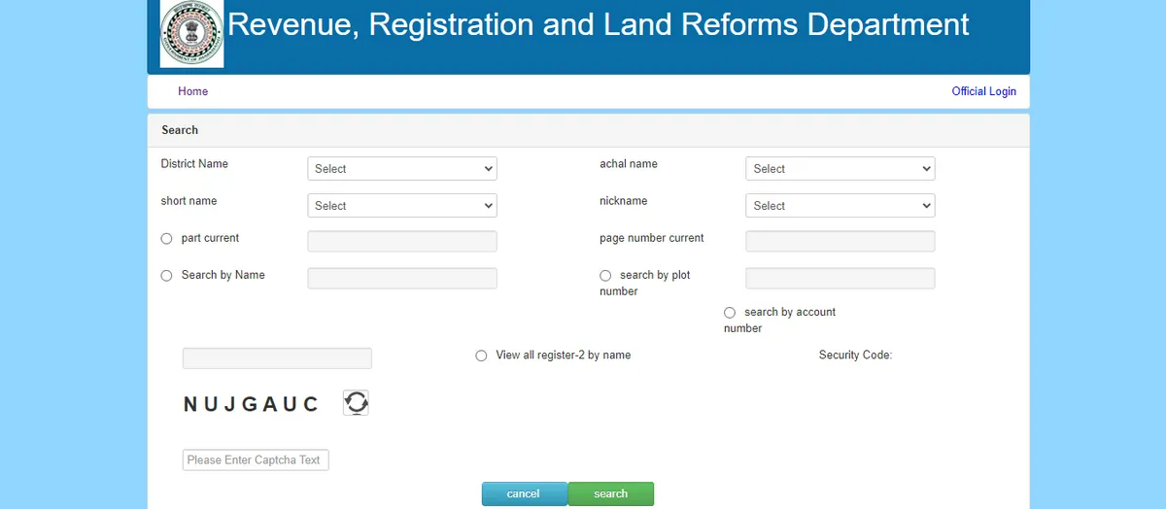The image size is (1166, 509).
Task: Select 'View all register-2 by name' option
Action: [481, 356]
